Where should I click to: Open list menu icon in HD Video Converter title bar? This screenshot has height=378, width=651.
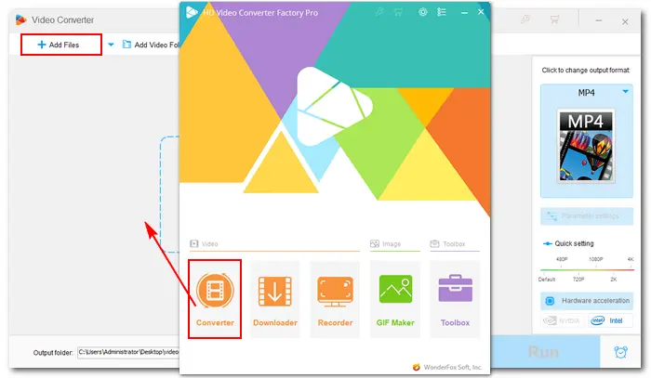click(442, 12)
